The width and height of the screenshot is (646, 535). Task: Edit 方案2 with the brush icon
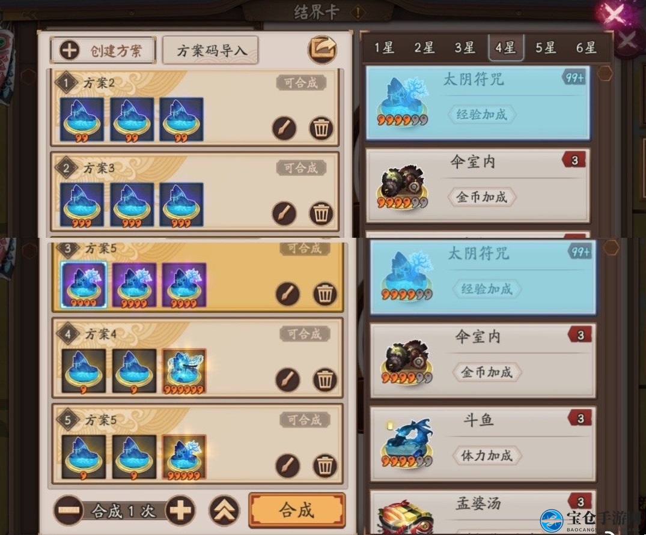pos(284,128)
